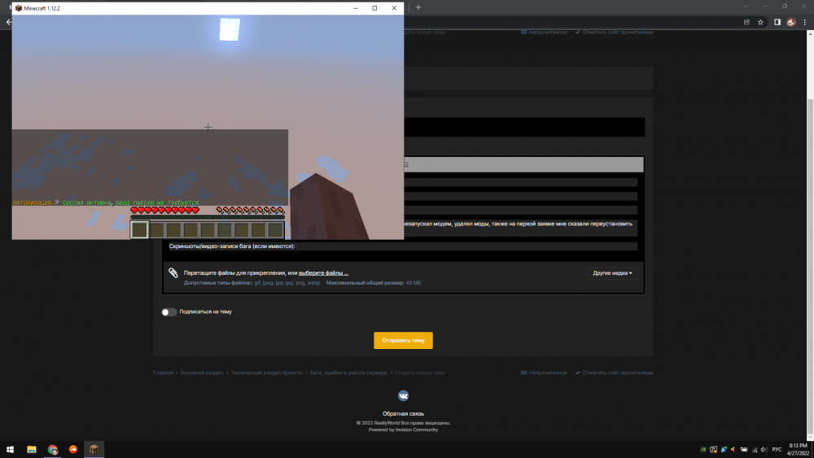814x458 pixels.
Task: Open the system volume tray icon
Action: coord(764,450)
